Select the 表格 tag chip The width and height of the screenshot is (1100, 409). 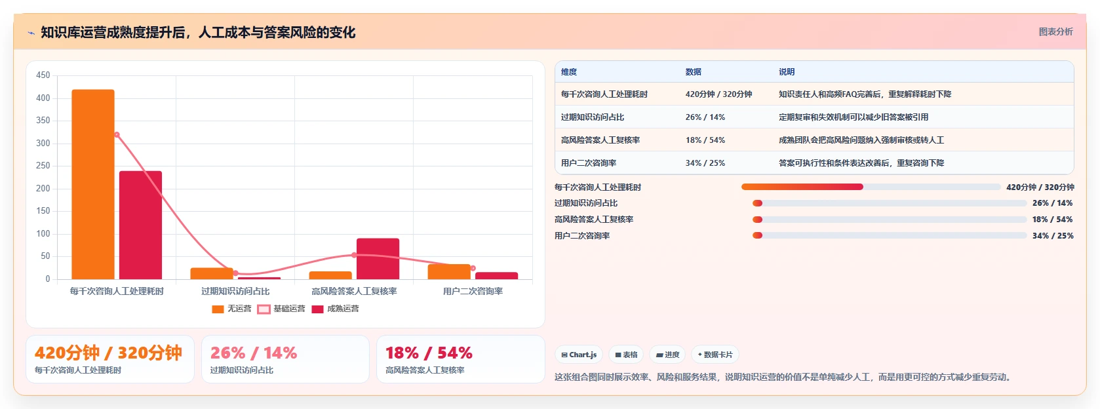click(x=626, y=355)
